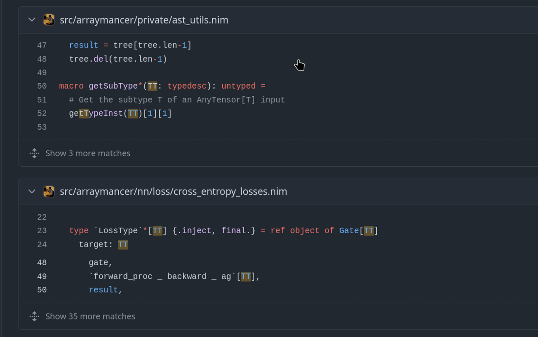The height and width of the screenshot is (337, 538).
Task: Collapse the cross_entropy_losses.nim file result
Action: [x=32, y=192]
